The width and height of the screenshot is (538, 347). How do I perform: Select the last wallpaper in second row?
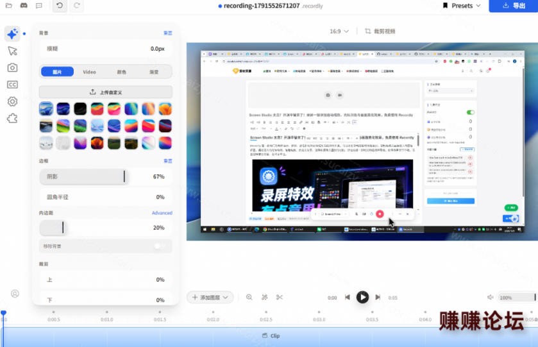coord(165,126)
